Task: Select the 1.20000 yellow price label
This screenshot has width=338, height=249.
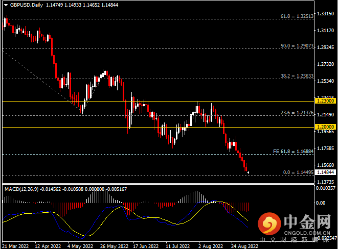Action: click(x=325, y=127)
